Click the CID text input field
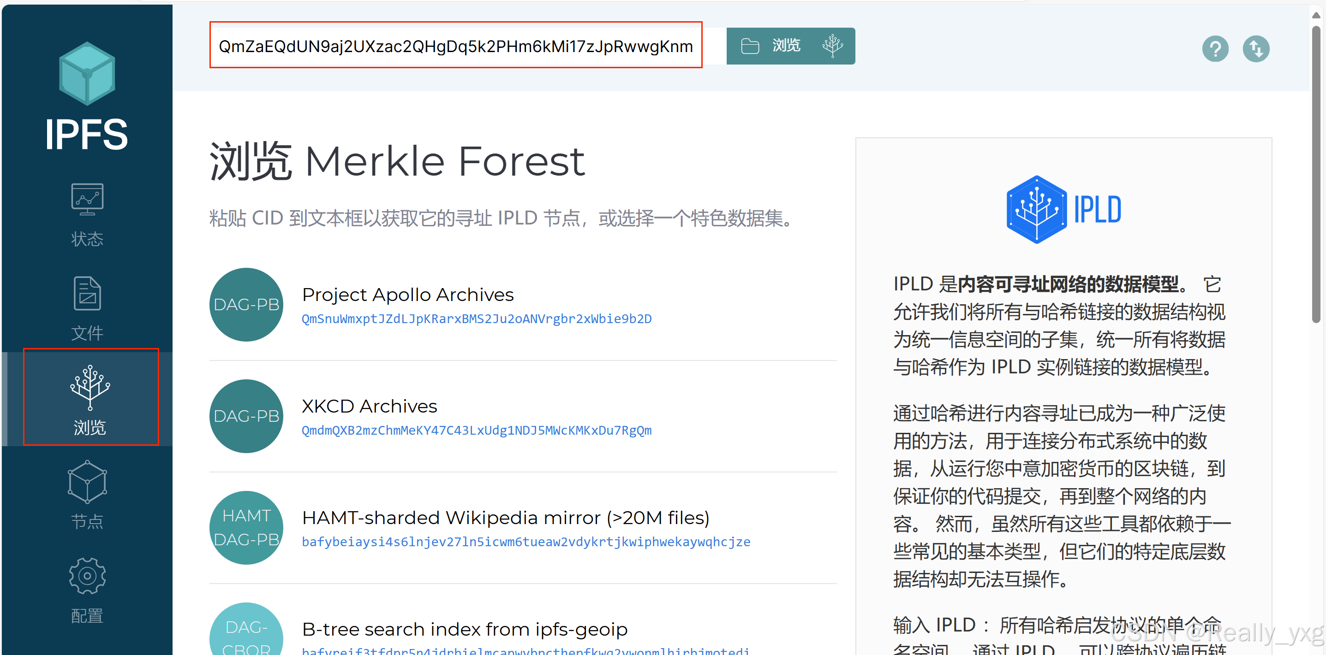Viewport: 1326px width, 655px height. (x=455, y=45)
